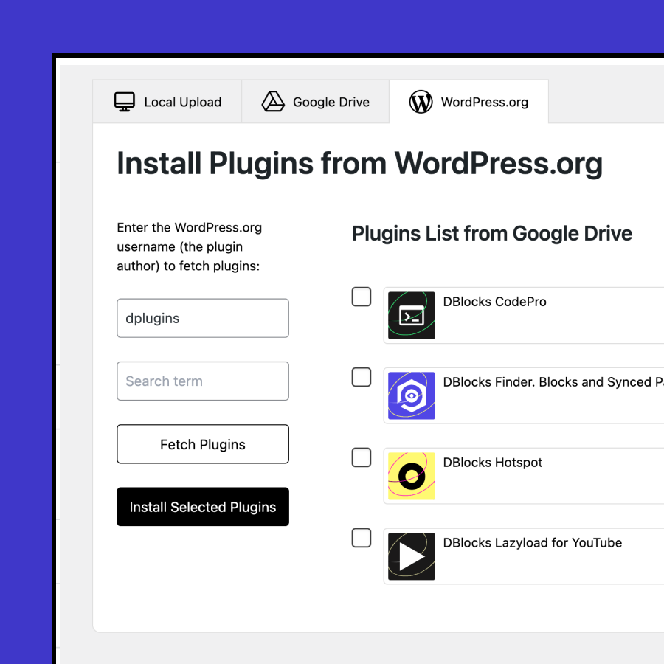The image size is (664, 664).
Task: Click the monitor icon on Local Upload tab
Action: tap(125, 102)
